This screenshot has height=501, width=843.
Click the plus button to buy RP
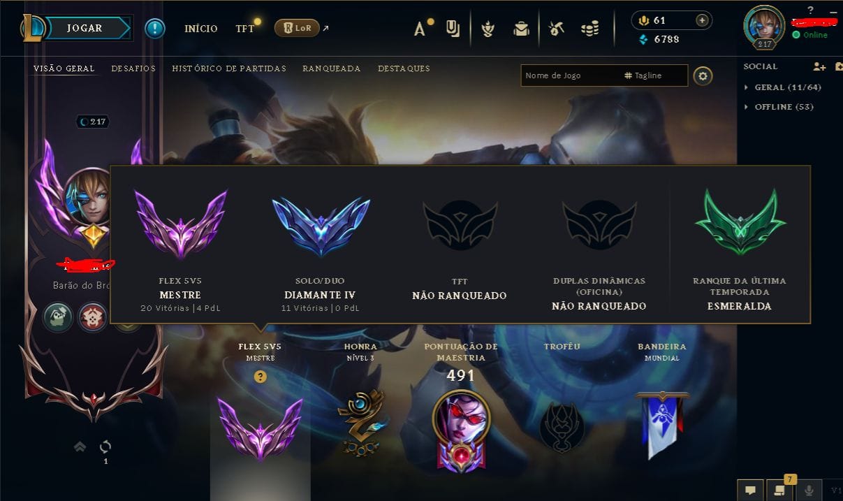tap(702, 20)
